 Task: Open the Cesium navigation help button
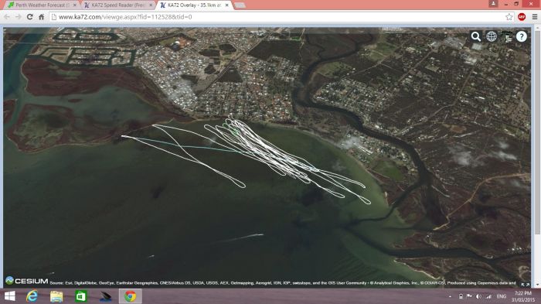pyautogui.click(x=522, y=36)
